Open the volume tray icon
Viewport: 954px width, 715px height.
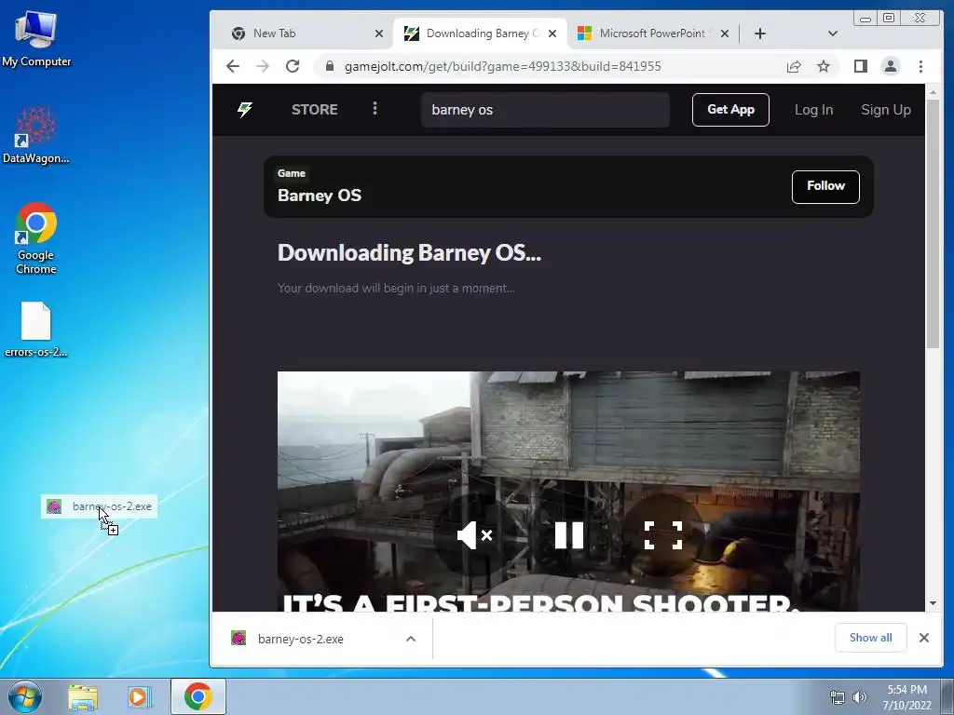tap(860, 698)
